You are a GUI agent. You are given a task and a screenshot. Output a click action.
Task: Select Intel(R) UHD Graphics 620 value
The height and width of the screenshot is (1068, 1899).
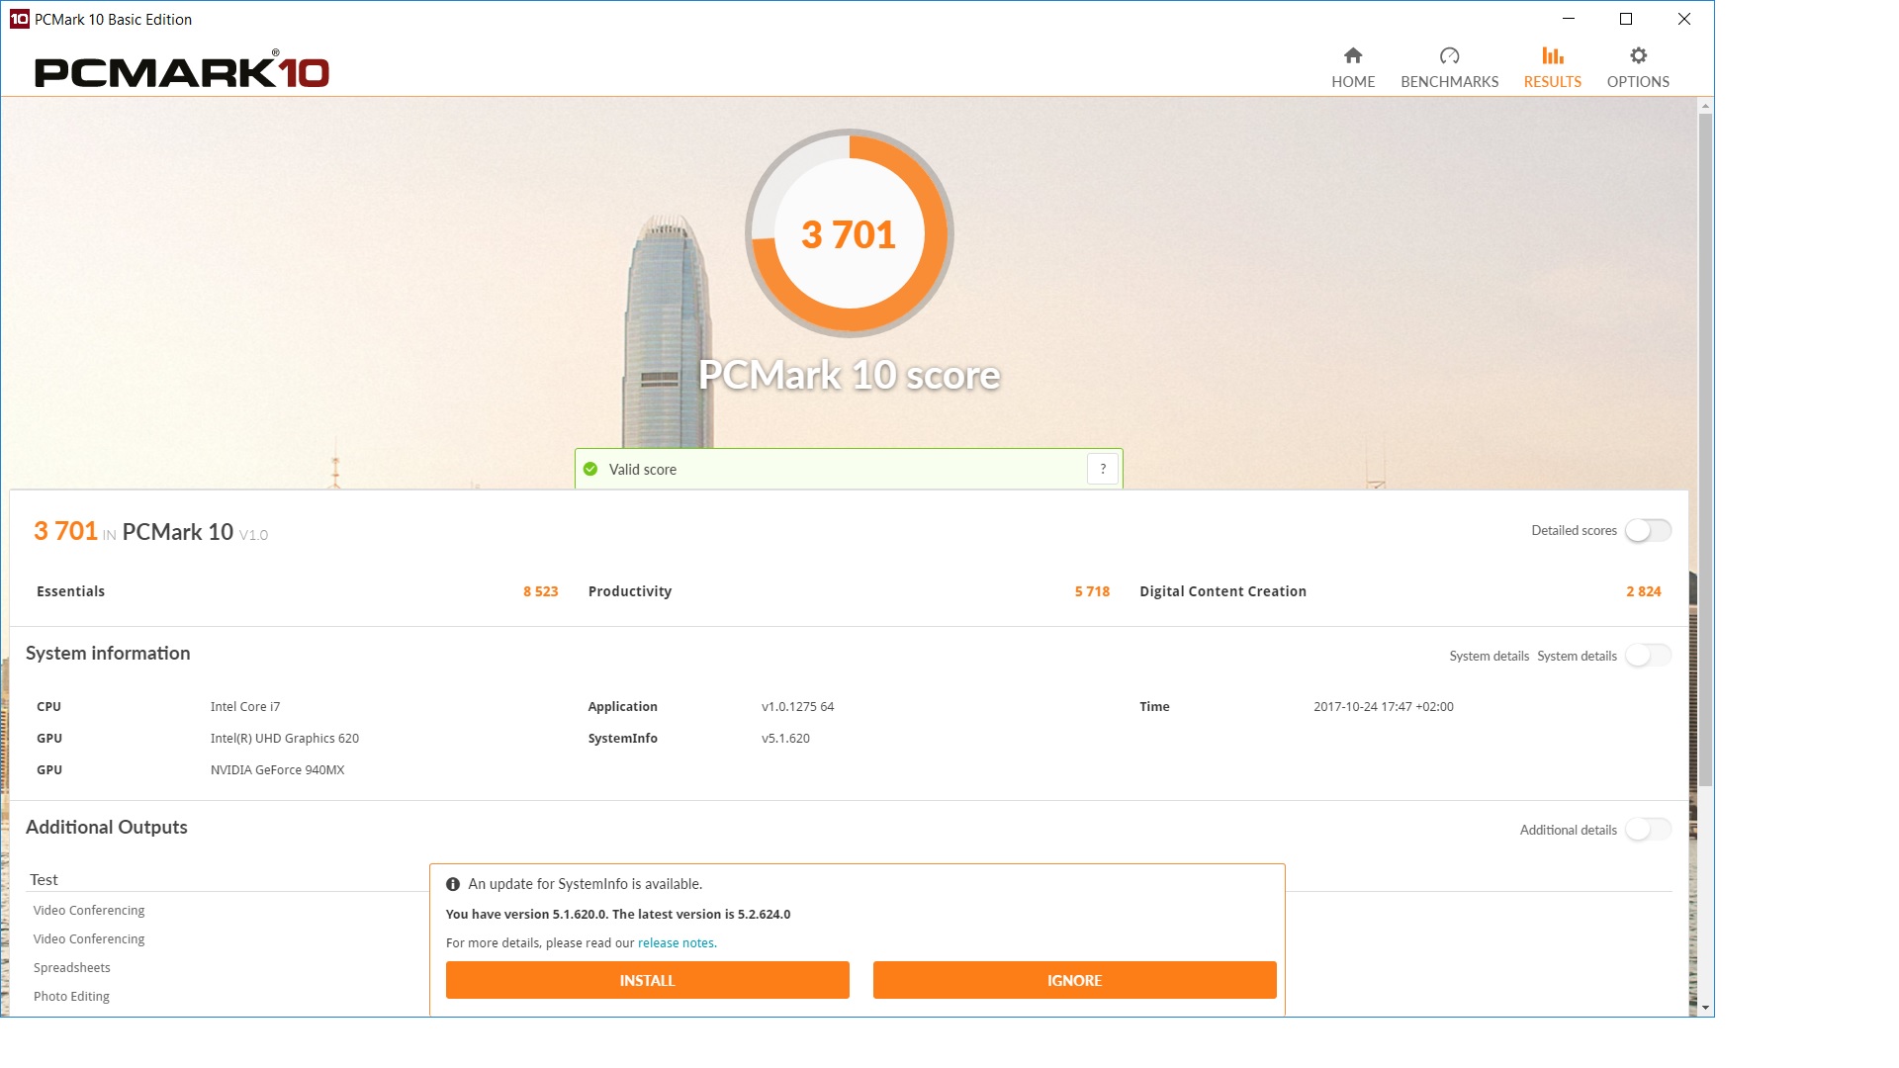pyautogui.click(x=285, y=739)
